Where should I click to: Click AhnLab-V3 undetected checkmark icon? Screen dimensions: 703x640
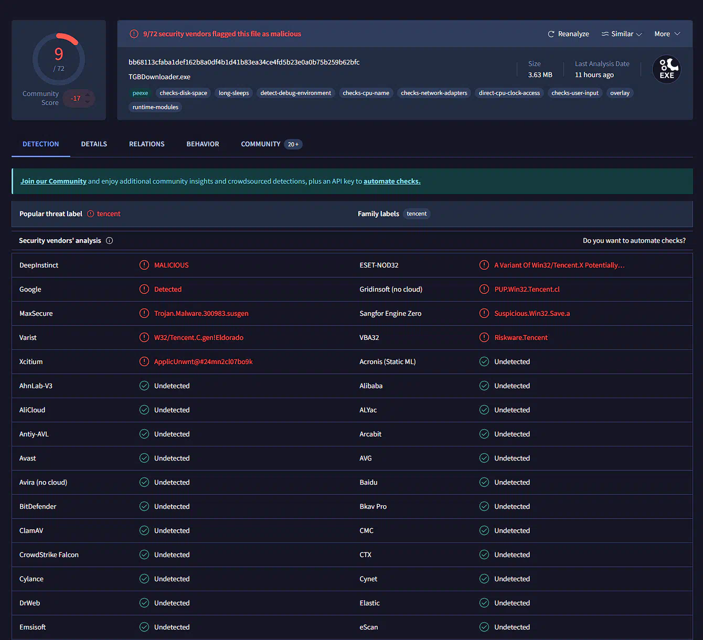pyautogui.click(x=144, y=386)
